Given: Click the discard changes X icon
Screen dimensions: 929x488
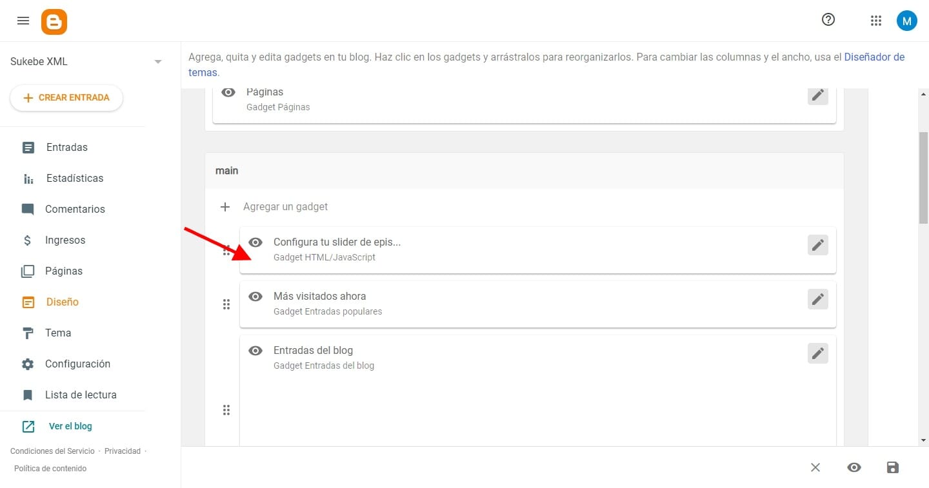Looking at the screenshot, I should click(815, 467).
